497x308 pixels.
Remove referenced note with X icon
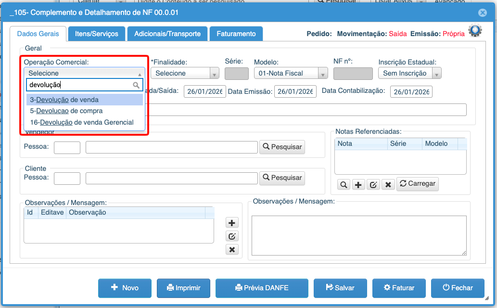(x=388, y=184)
